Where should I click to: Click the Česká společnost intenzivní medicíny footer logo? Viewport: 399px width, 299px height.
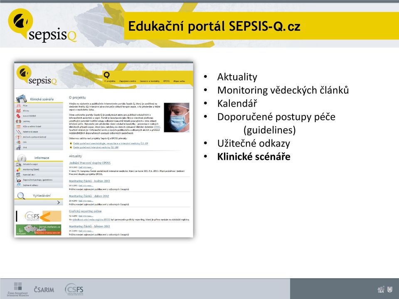click(x=18, y=289)
